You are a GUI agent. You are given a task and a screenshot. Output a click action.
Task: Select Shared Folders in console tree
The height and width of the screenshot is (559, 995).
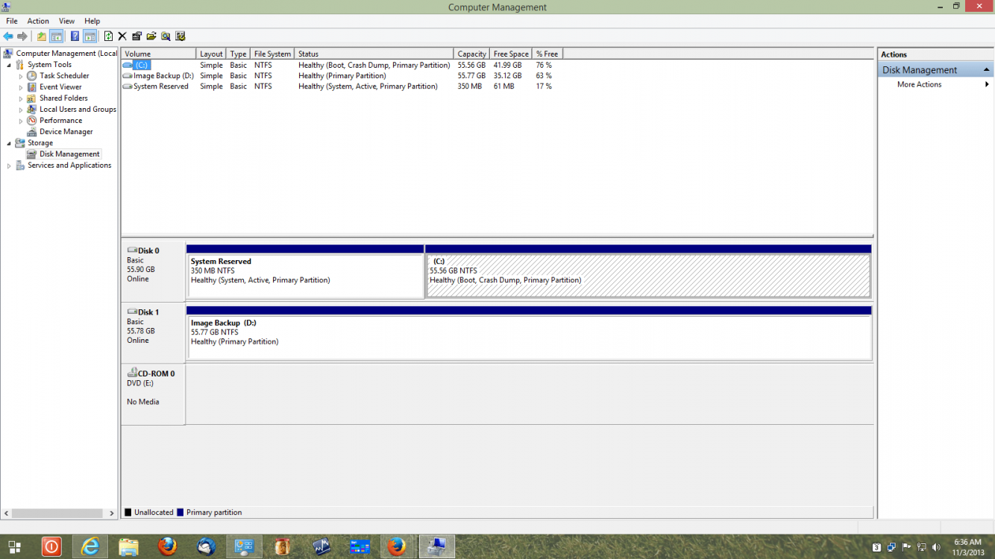point(63,98)
